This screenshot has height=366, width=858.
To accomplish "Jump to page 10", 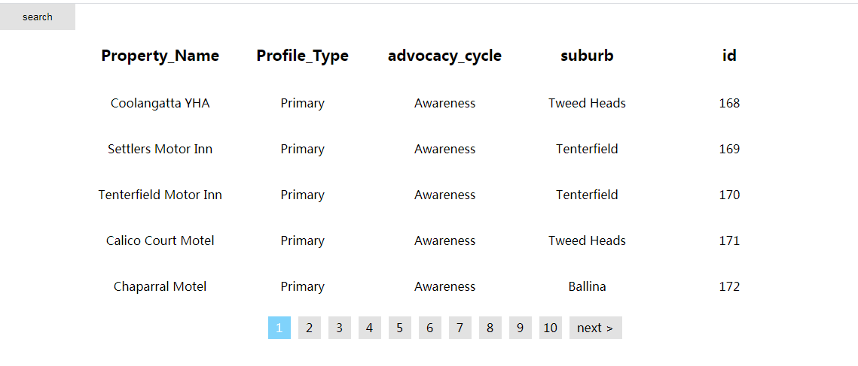I will tap(551, 328).
